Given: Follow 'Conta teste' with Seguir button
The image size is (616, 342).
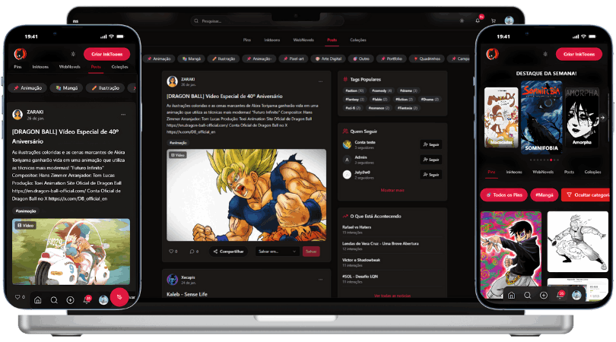Looking at the screenshot, I should (x=431, y=144).
